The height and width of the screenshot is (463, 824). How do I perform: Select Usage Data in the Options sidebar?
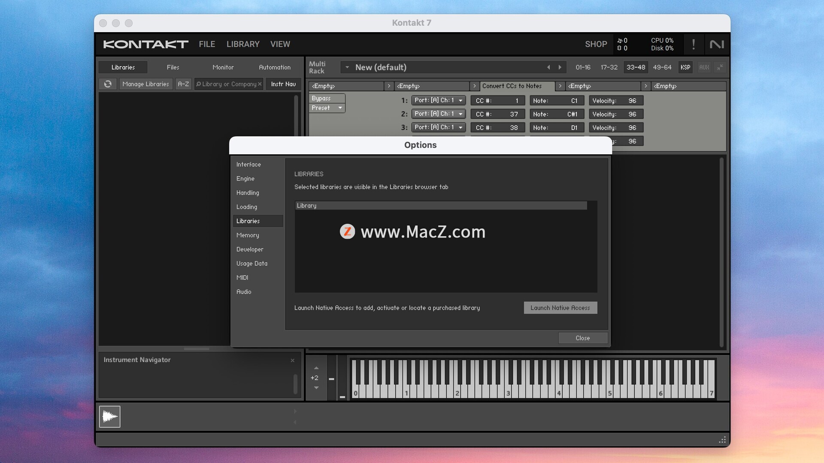pyautogui.click(x=258, y=264)
